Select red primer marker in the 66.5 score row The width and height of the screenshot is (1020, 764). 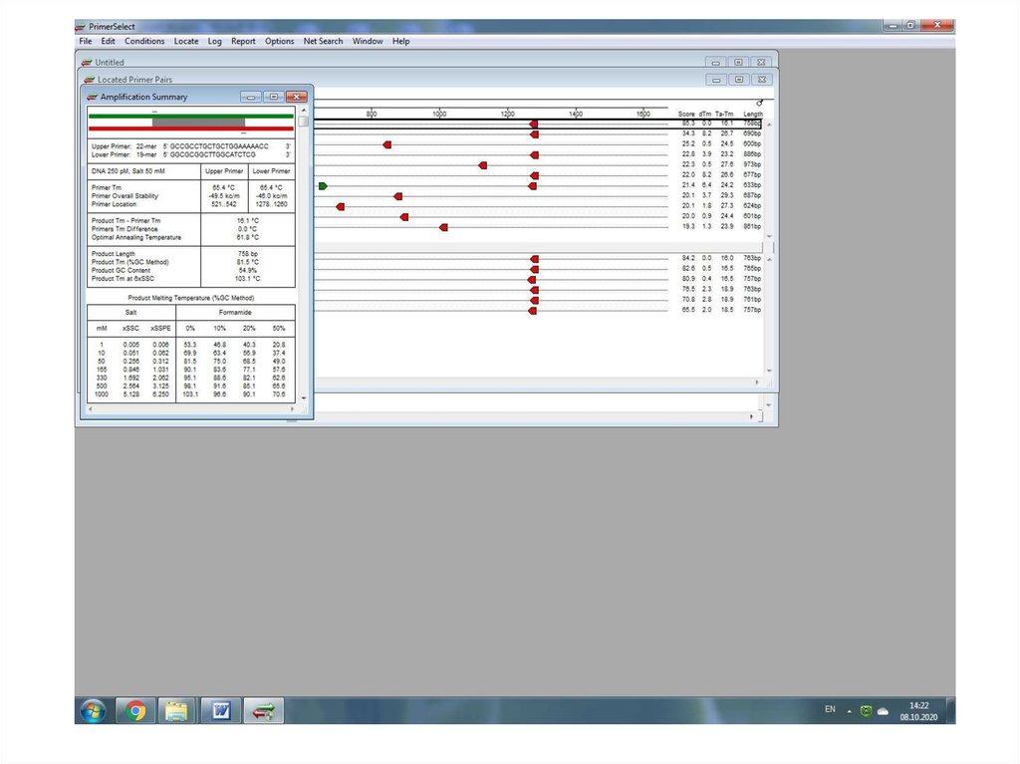(x=532, y=311)
